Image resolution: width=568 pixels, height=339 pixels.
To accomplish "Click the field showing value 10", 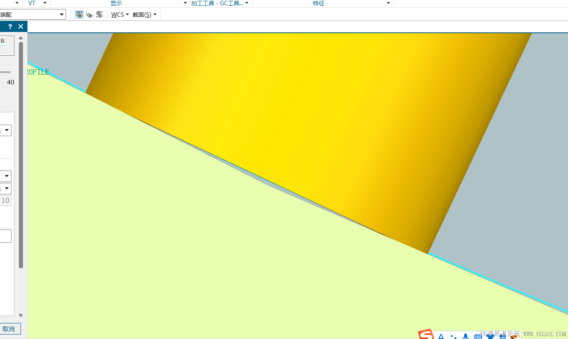I will tap(6, 200).
